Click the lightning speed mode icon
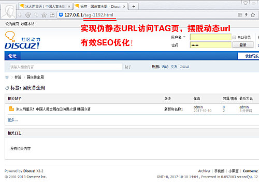This screenshot has height=188, width=259. [x=247, y=15]
